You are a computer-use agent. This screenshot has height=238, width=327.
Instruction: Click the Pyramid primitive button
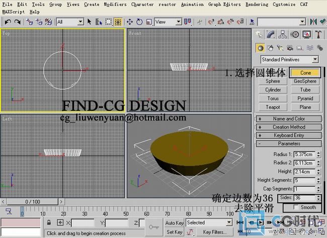(305, 99)
